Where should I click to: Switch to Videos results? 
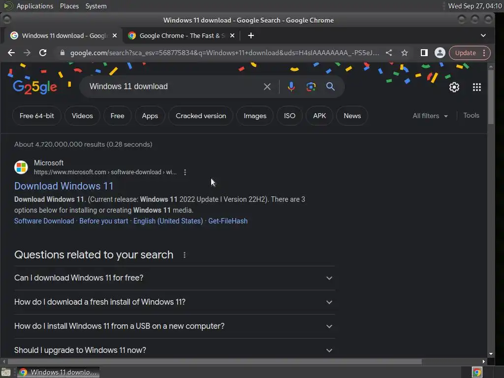[82, 116]
